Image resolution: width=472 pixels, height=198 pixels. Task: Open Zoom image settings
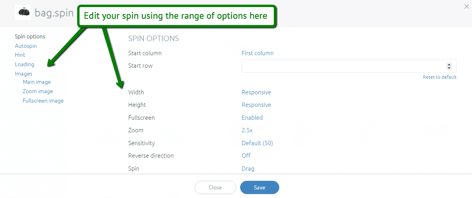click(x=38, y=91)
